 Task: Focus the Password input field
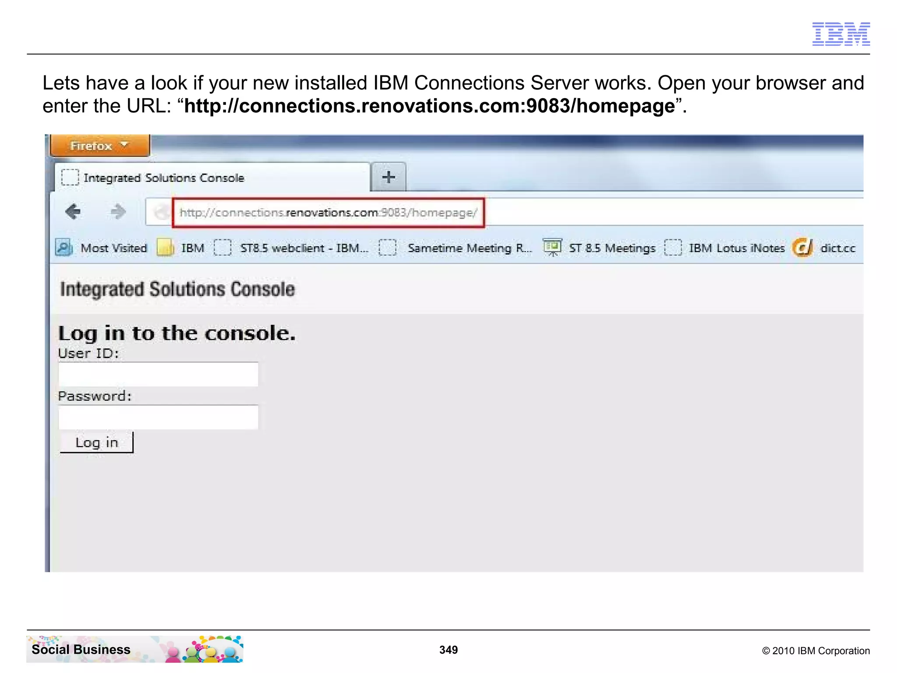point(158,417)
